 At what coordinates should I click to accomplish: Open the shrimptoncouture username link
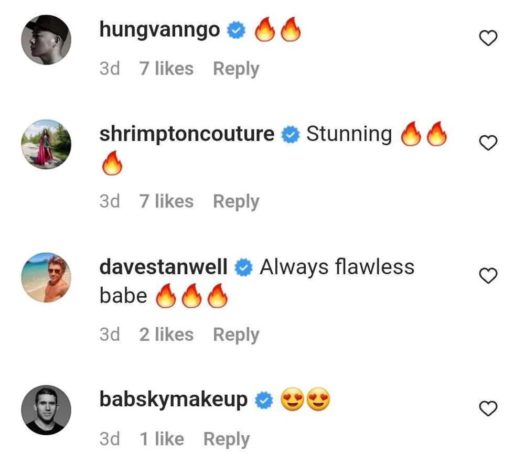187,134
